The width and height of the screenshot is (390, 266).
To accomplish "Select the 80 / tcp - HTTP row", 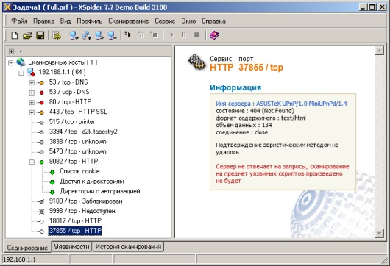I will click(x=71, y=102).
